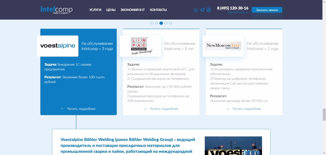
Task: Click the LINPAC Packaging logo tile
Action: pyautogui.click(x=140, y=46)
